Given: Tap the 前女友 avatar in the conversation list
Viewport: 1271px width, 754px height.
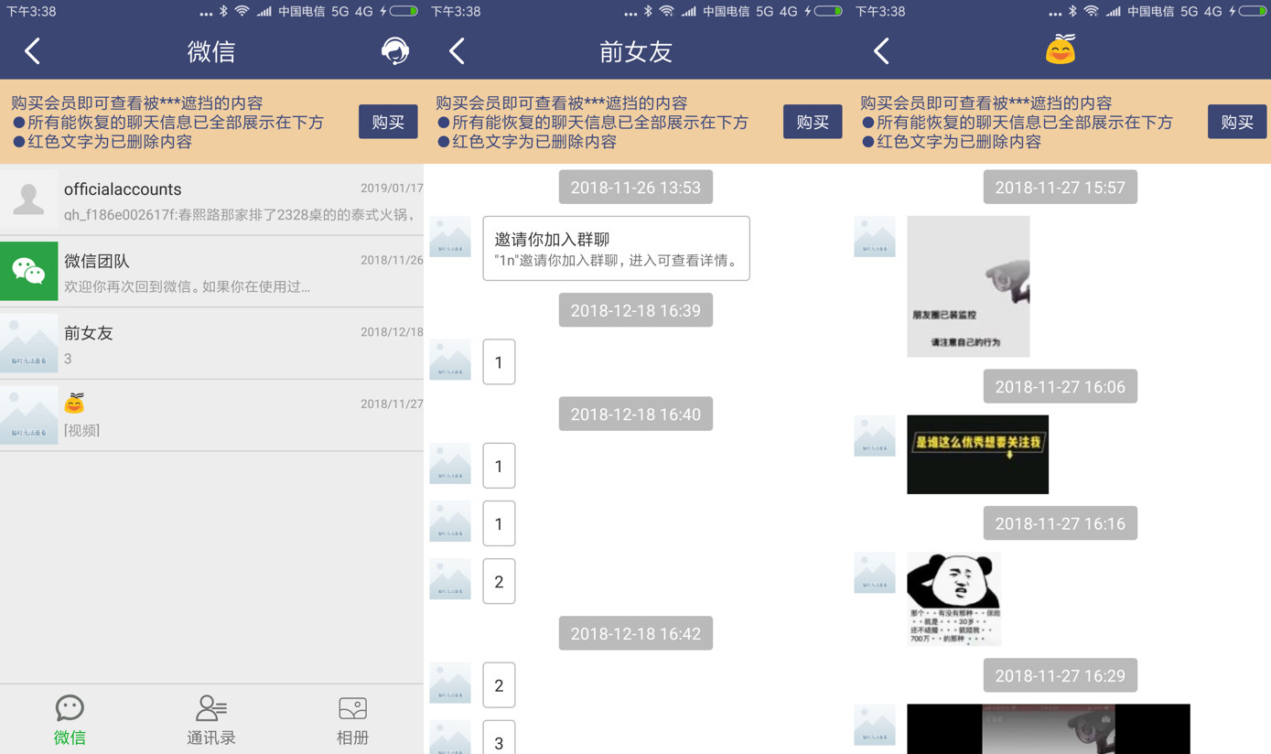Looking at the screenshot, I should point(29,343).
